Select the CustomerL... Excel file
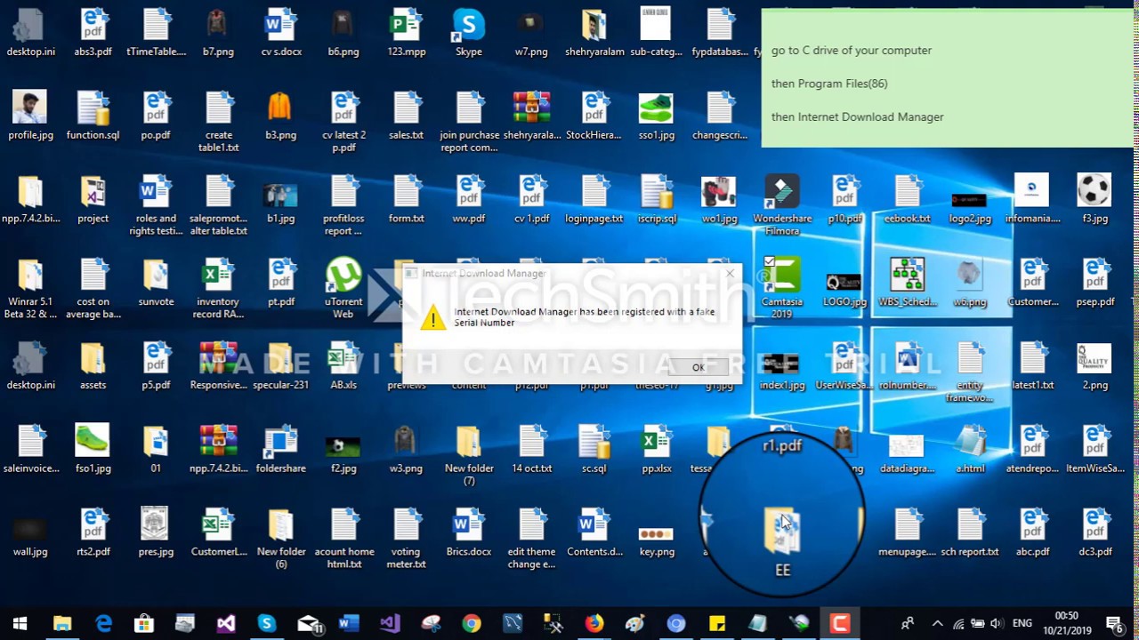 (x=218, y=532)
